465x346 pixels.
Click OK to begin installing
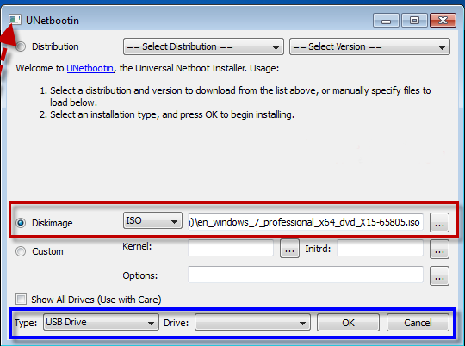point(348,323)
